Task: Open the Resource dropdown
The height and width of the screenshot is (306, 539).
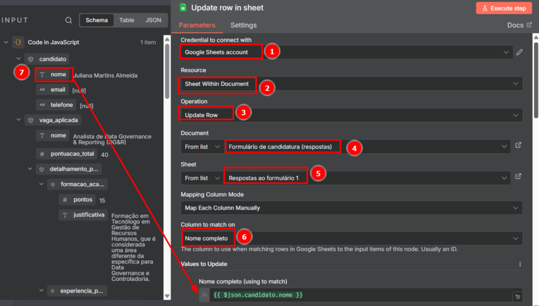Action: click(351, 84)
